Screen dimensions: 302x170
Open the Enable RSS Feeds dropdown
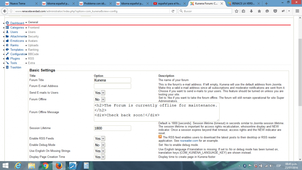(x=99, y=139)
